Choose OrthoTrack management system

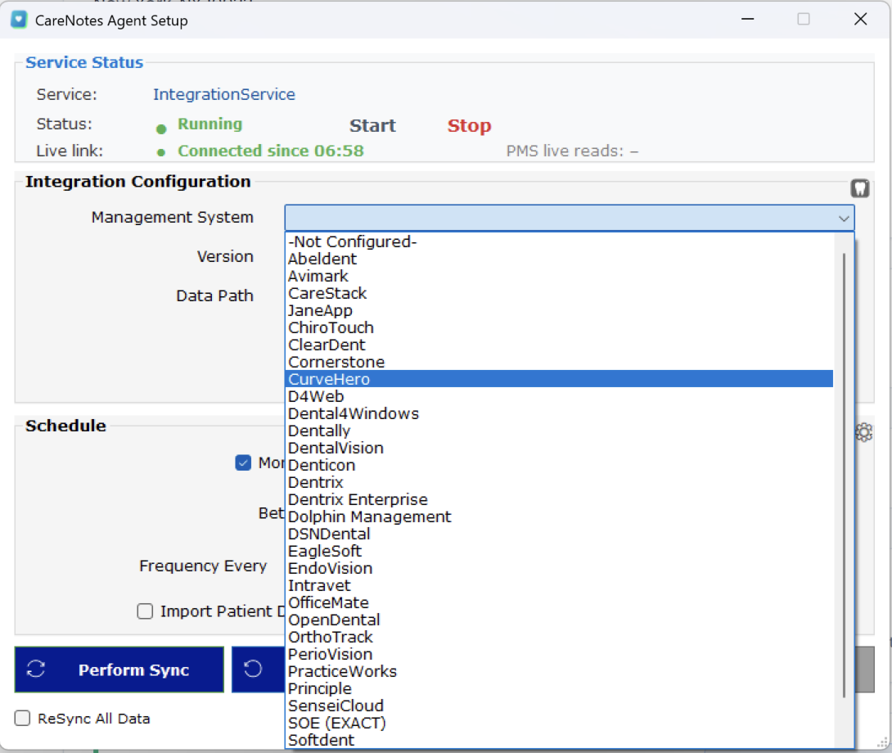tap(559, 637)
